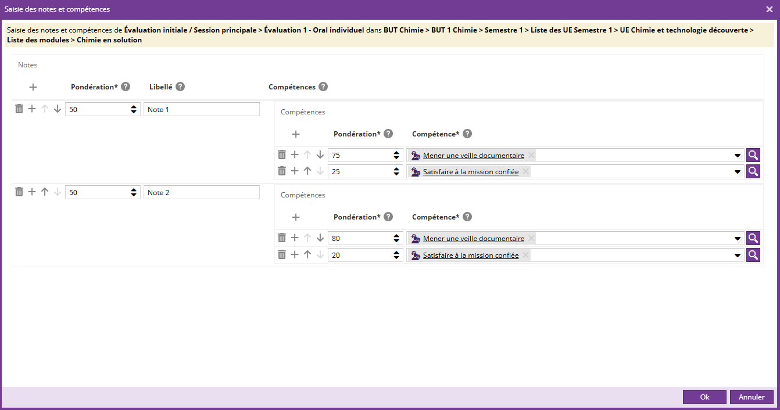Remove 'Mener une veille documentaire' tag from Note 1
Screen dimensions: 780x410
coord(531,156)
